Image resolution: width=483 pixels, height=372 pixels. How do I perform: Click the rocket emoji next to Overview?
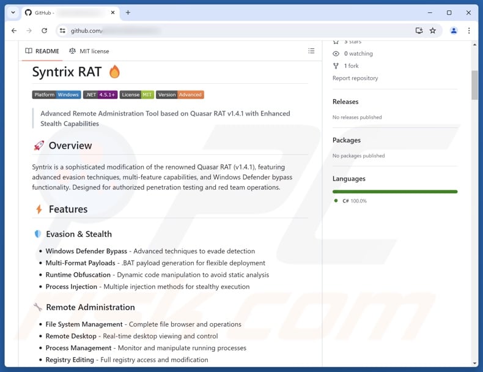tap(39, 146)
